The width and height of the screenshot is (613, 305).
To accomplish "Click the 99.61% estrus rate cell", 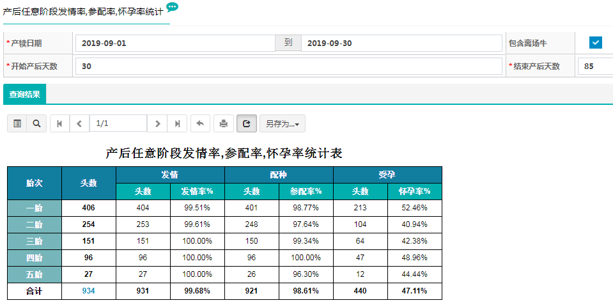I will click(198, 224).
